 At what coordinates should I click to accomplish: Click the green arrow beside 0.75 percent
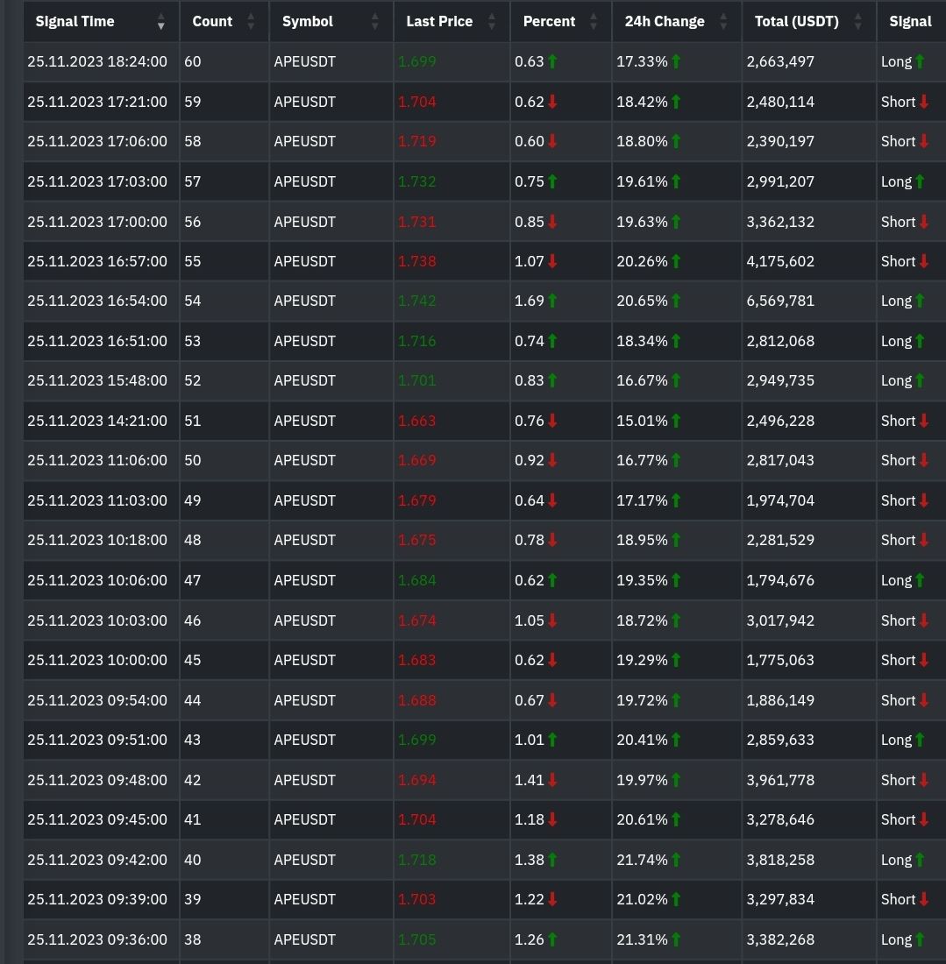click(552, 181)
